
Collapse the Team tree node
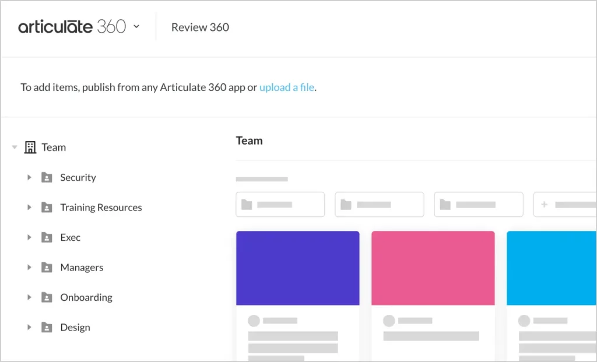click(x=15, y=147)
